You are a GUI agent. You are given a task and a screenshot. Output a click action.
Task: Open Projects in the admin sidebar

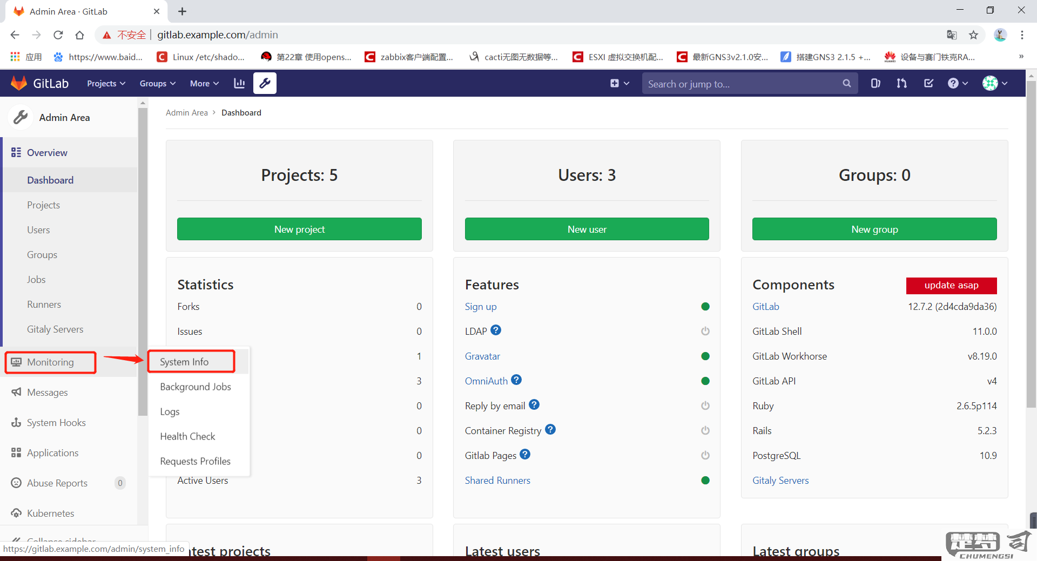(43, 205)
